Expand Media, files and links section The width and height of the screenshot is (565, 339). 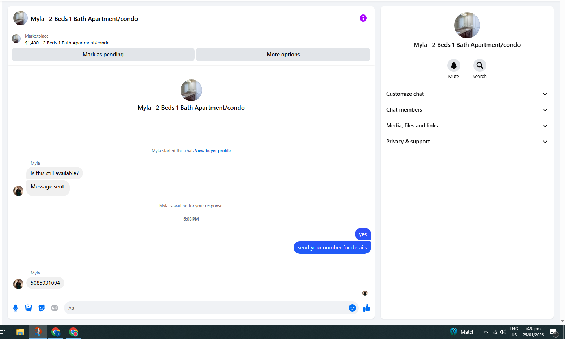pyautogui.click(x=467, y=126)
